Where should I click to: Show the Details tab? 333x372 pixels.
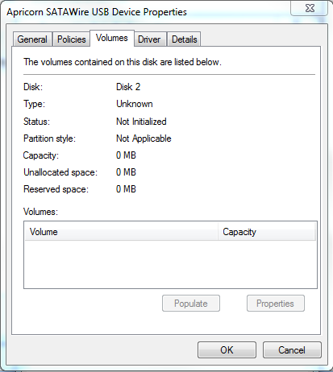pyautogui.click(x=185, y=39)
